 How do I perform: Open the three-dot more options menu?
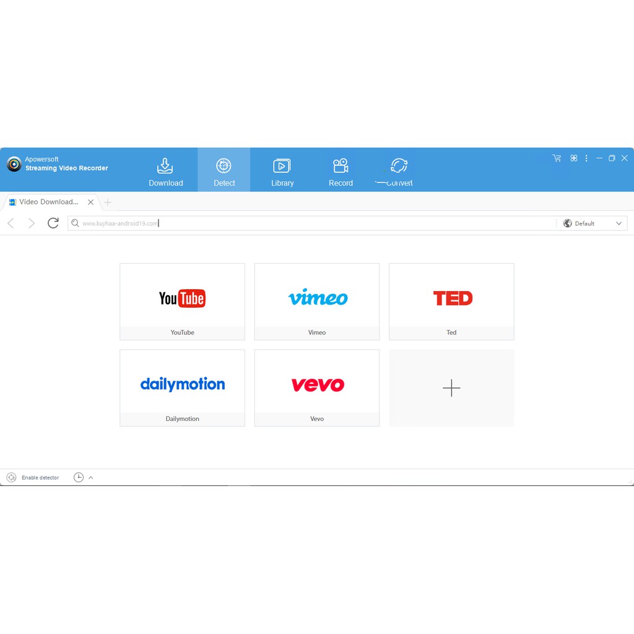(x=586, y=158)
